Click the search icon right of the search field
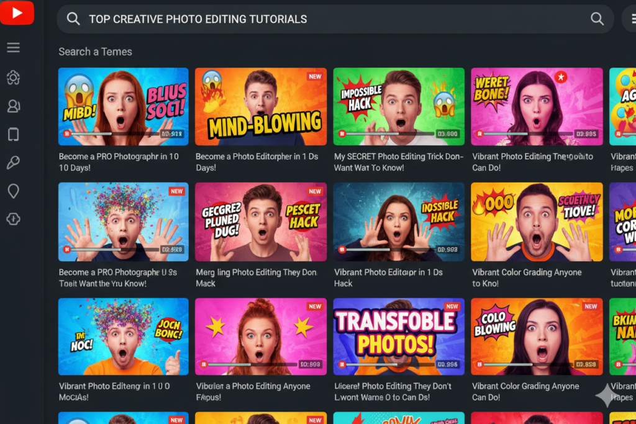Screen dimensions: 636x424 [x=597, y=19]
